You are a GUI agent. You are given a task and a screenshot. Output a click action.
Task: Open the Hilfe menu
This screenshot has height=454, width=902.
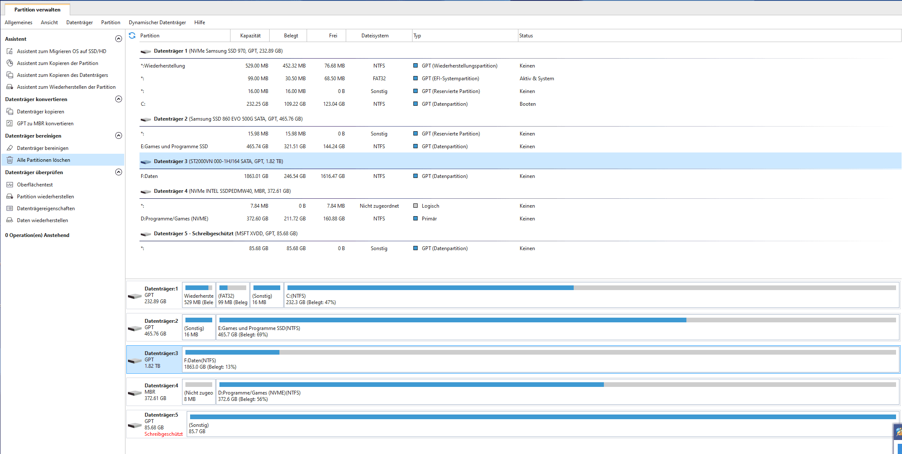pyautogui.click(x=199, y=23)
